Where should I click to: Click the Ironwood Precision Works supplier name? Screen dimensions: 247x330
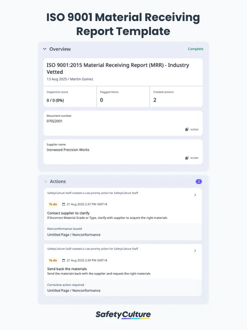click(x=68, y=150)
